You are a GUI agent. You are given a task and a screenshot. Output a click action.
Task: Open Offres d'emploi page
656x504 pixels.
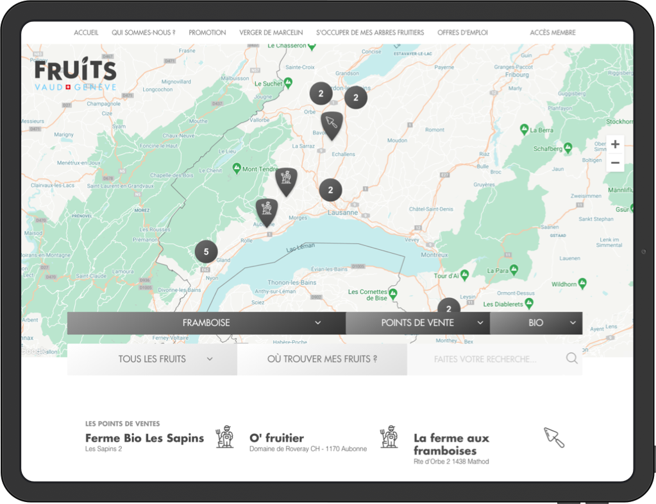tap(463, 33)
